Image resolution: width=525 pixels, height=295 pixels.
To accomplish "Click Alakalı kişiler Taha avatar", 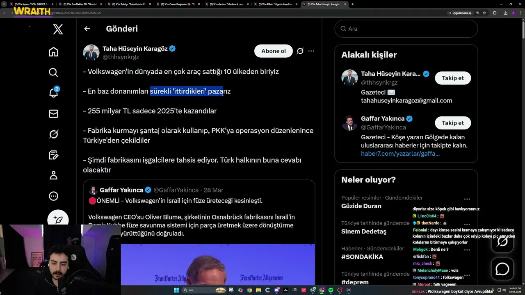I will point(349,77).
